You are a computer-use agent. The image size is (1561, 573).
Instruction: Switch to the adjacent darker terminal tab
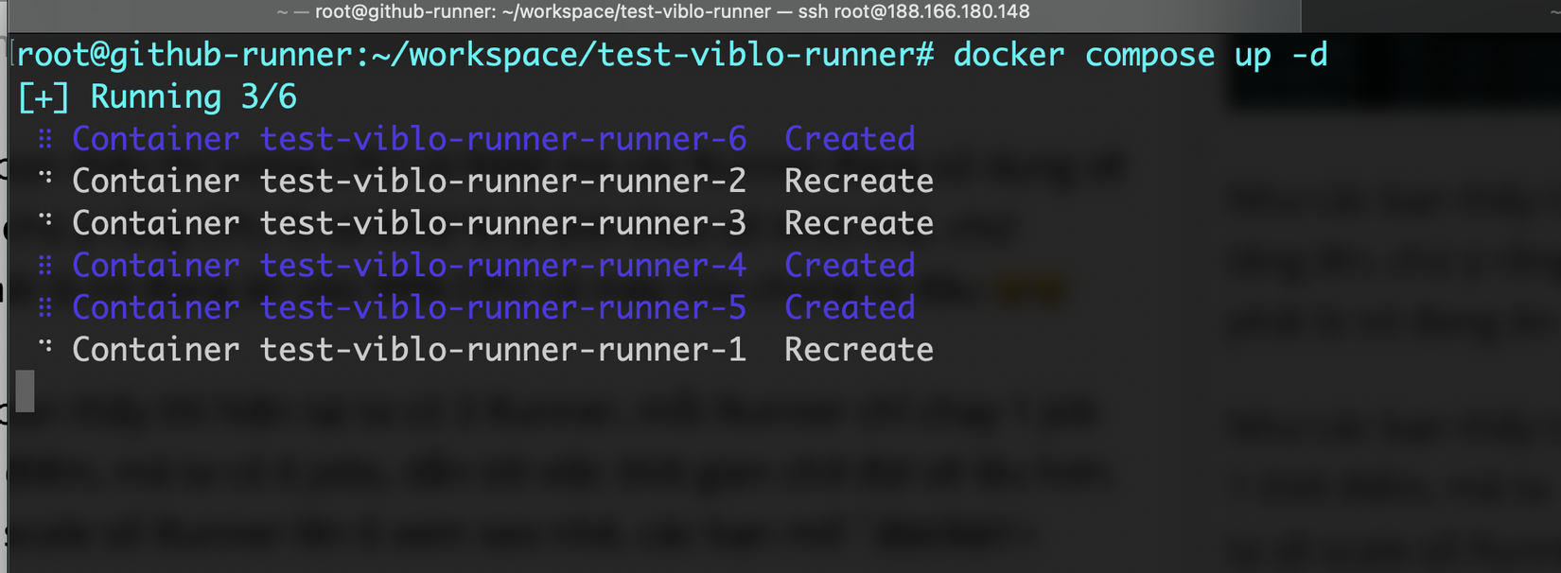click(1430, 13)
